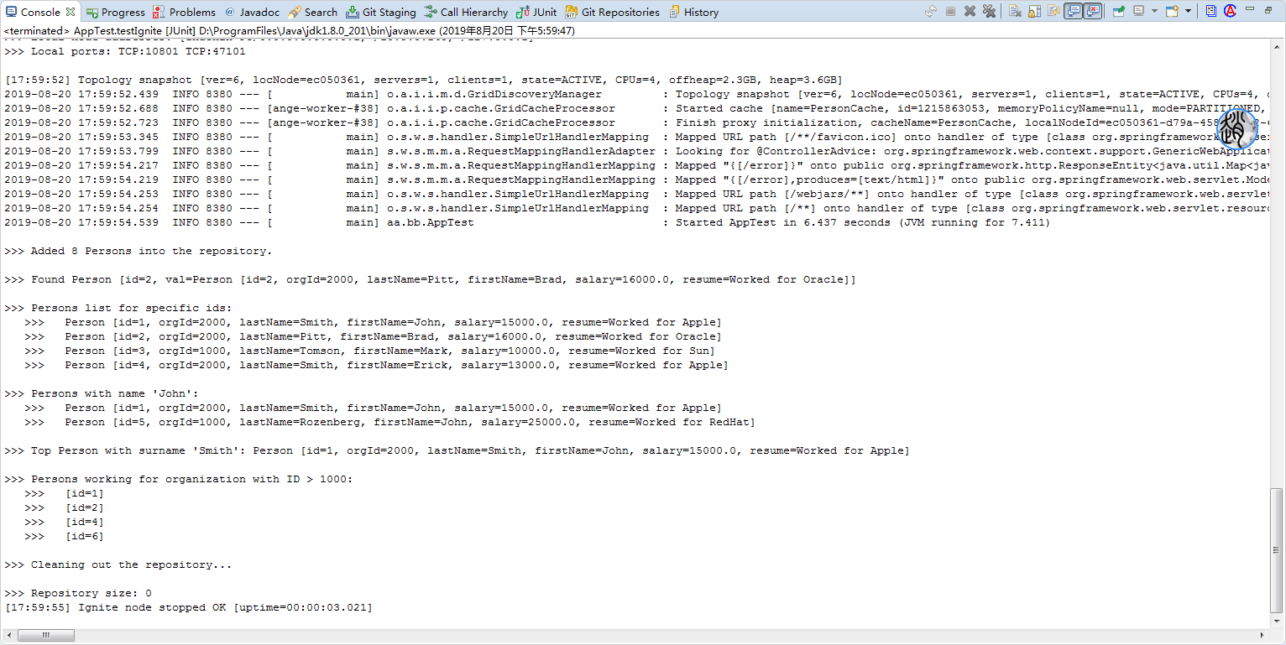
Task: Click the horizontal scrollbar thumb
Action: (46, 636)
